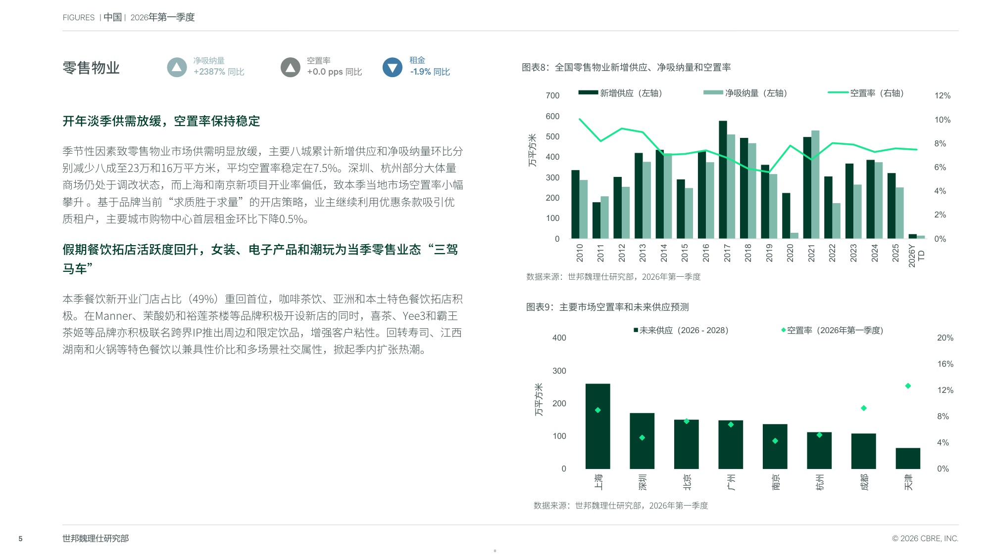Click the 上海 future supply bar
Screen dimensions: 990x556
pos(597,426)
